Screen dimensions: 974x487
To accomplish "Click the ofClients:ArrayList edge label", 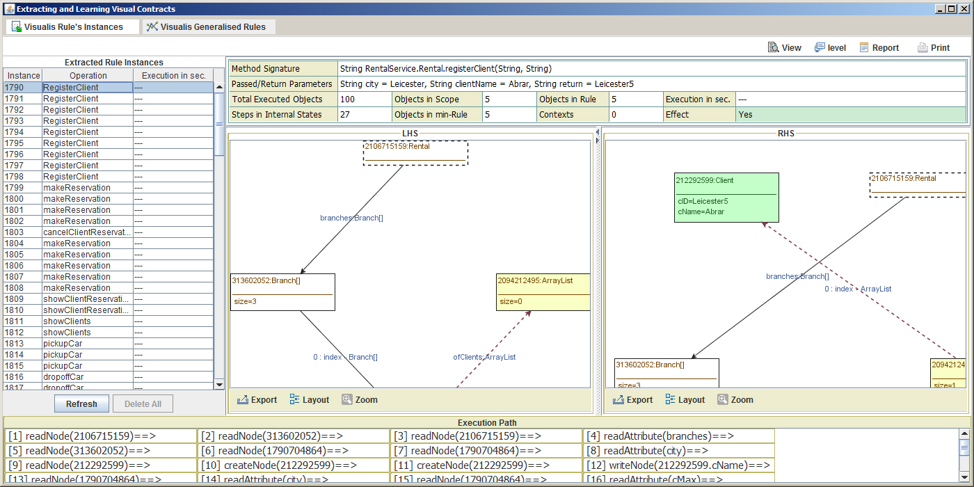I will (484, 357).
